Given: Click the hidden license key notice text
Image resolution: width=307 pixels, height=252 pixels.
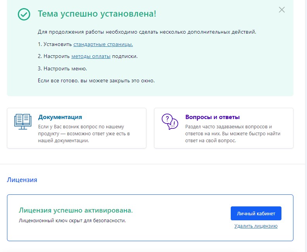Looking at the screenshot, I should tap(72, 221).
